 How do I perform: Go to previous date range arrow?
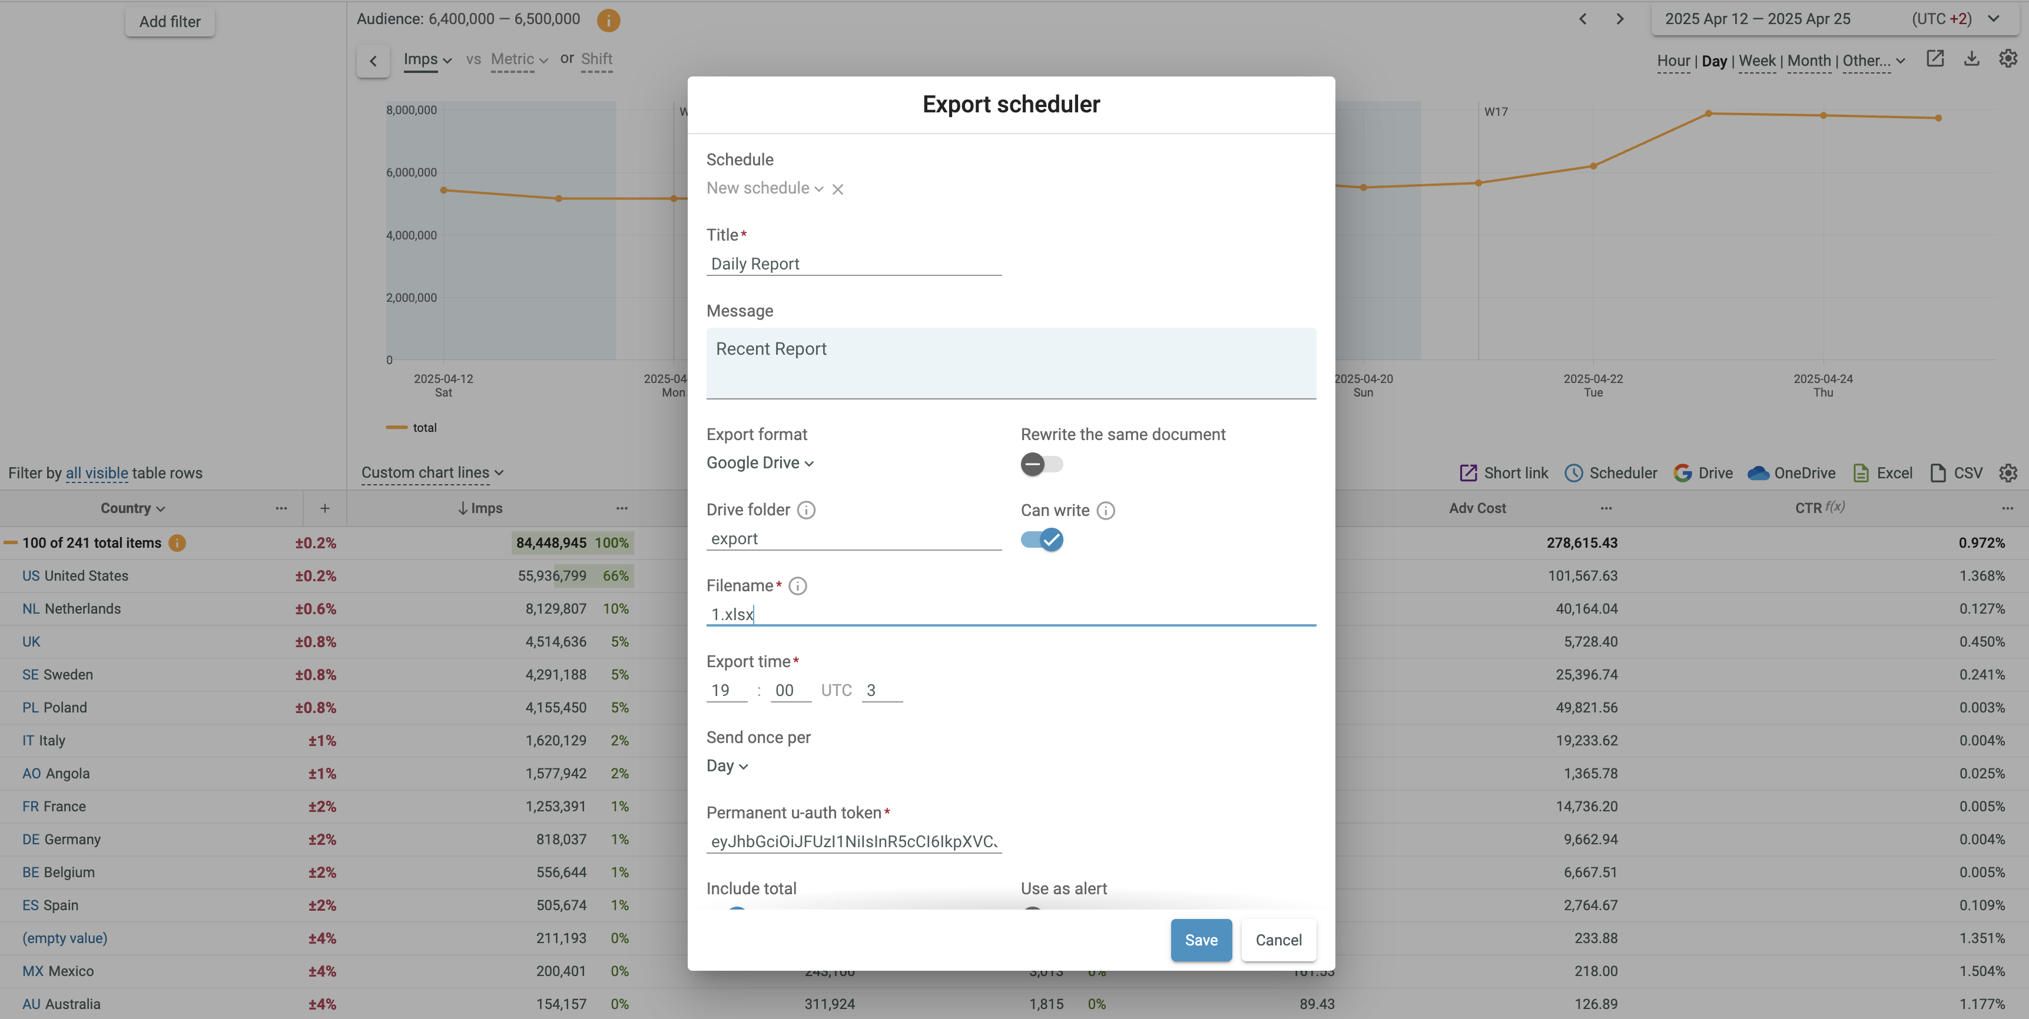[1583, 19]
